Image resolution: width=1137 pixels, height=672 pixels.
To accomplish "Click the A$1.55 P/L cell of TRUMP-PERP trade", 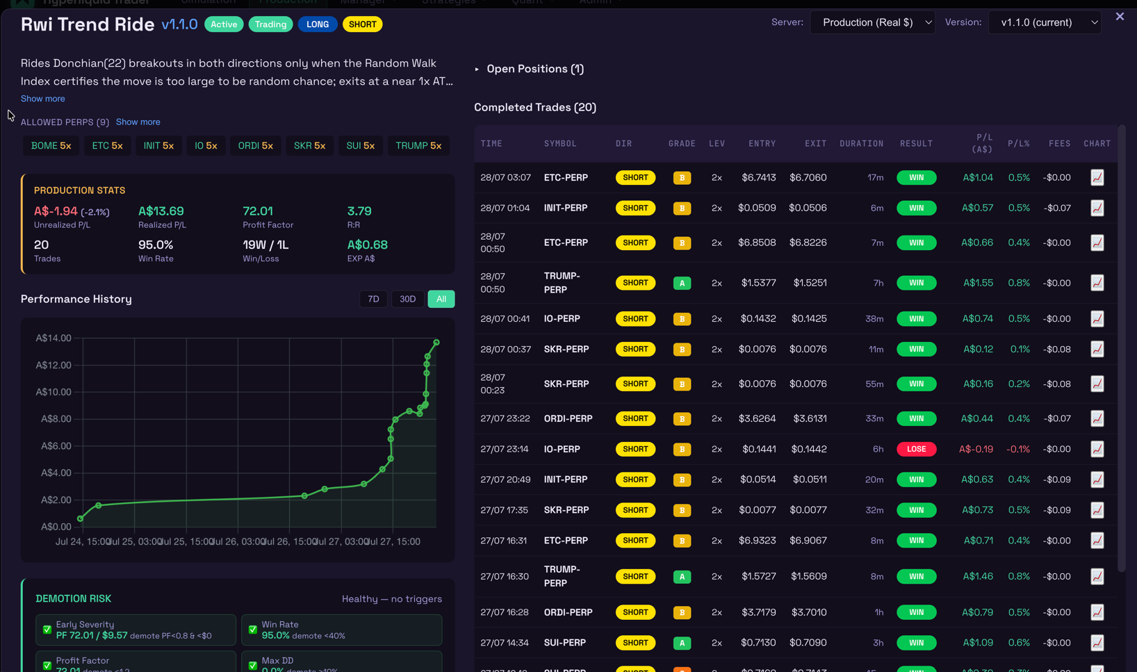I will tap(978, 283).
